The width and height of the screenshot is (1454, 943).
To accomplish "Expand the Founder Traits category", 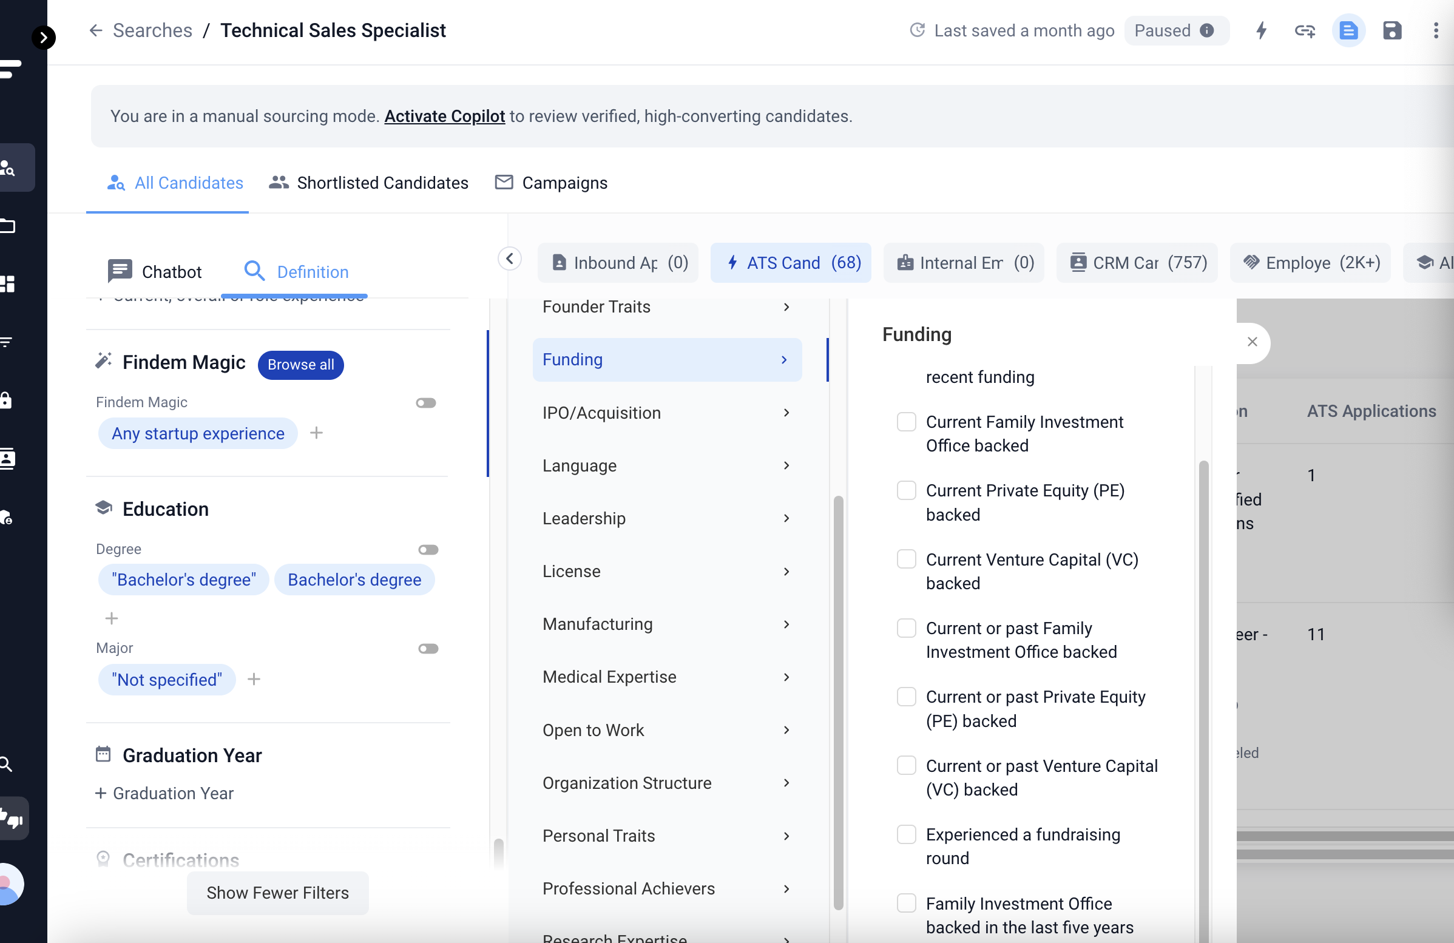I will [666, 306].
